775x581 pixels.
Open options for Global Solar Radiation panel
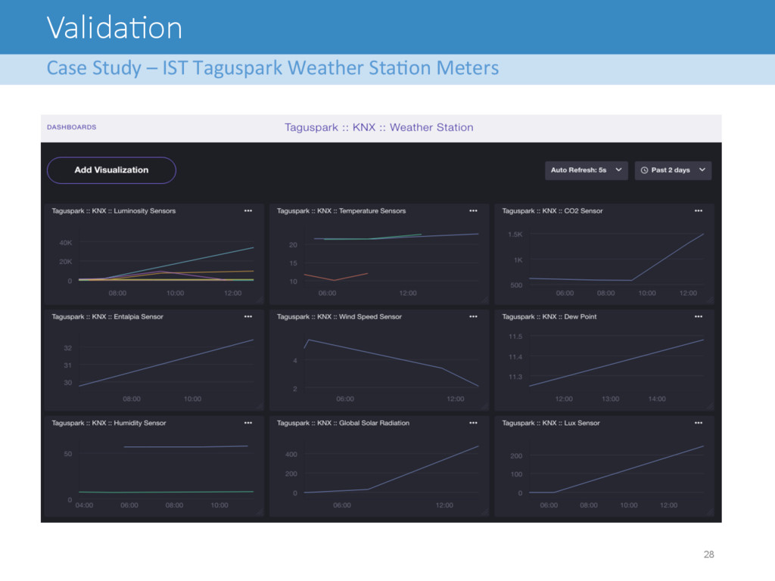473,423
